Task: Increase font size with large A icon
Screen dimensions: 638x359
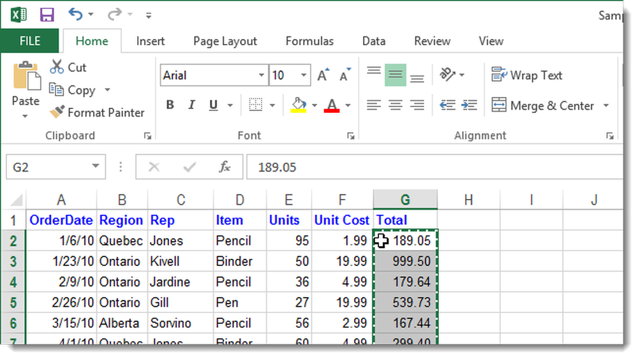Action: click(x=323, y=75)
